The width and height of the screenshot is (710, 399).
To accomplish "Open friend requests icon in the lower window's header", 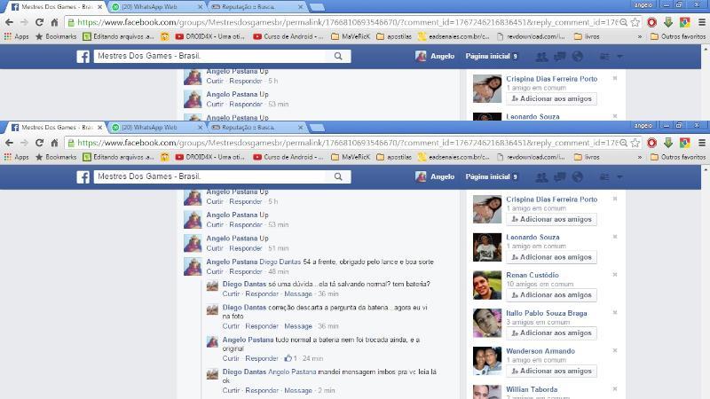I will coord(541,177).
